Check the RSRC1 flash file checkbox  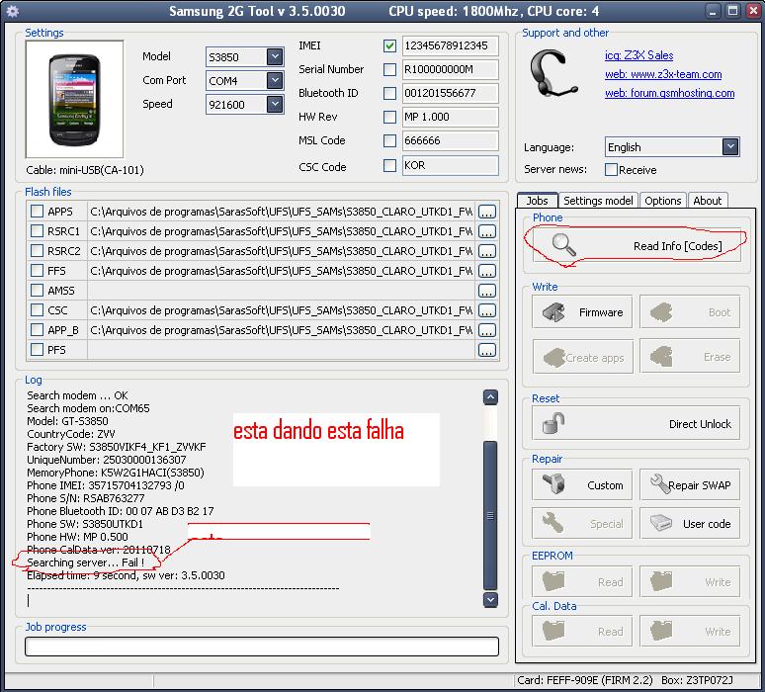pos(38,230)
